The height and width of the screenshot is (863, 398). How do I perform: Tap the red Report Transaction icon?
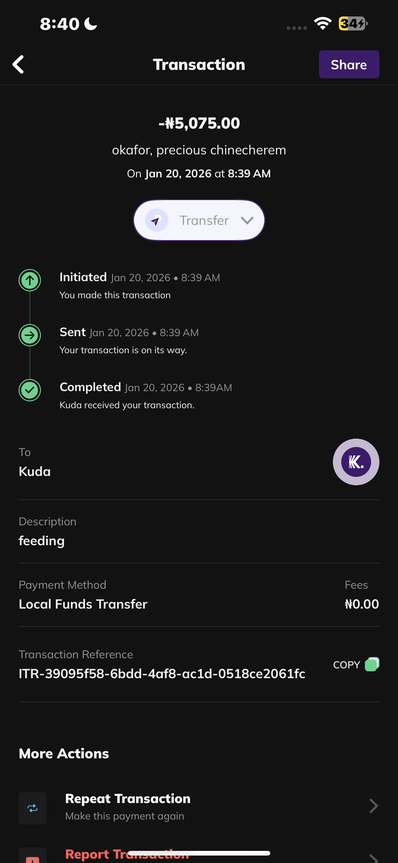(33, 858)
